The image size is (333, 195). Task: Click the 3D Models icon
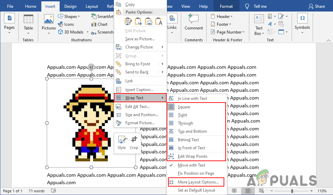coord(61,32)
